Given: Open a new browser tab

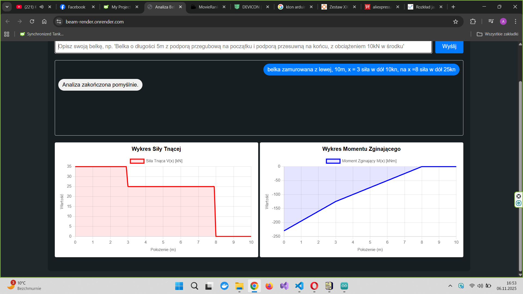Looking at the screenshot, I should pos(453,7).
